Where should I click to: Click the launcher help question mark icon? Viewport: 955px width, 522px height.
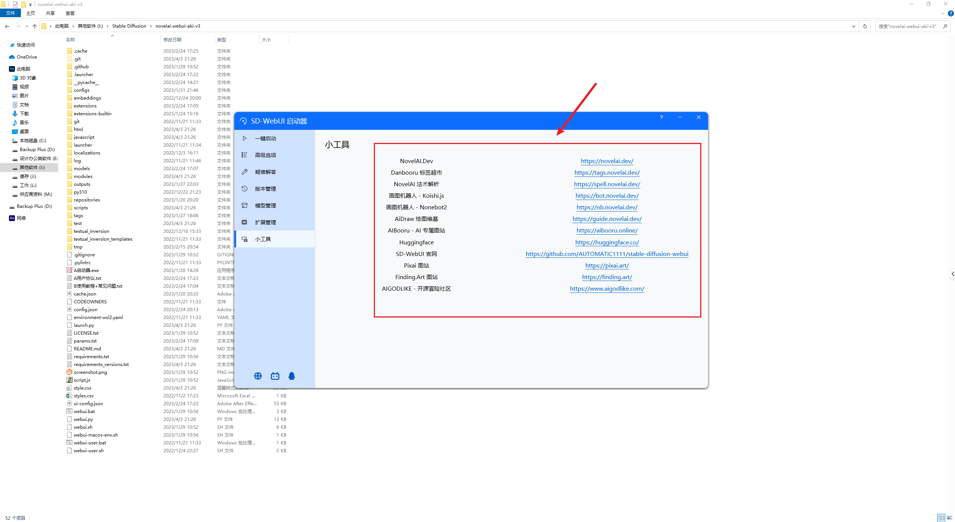click(x=661, y=117)
